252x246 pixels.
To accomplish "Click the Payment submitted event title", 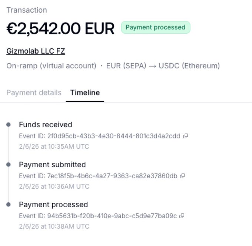I will click(x=52, y=165).
